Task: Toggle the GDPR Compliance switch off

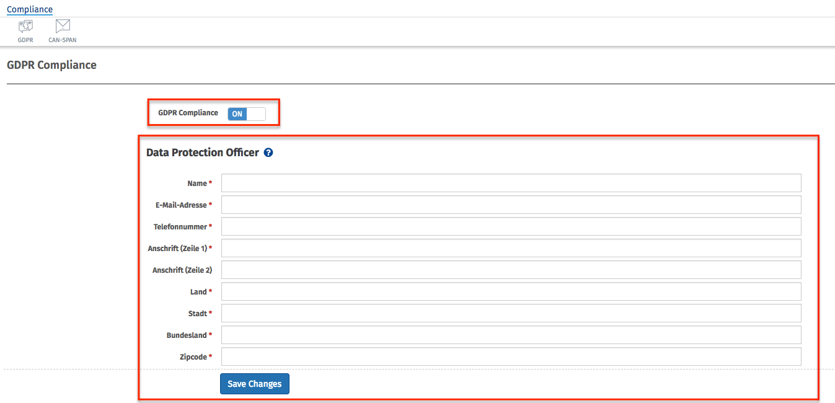Action: coord(247,114)
